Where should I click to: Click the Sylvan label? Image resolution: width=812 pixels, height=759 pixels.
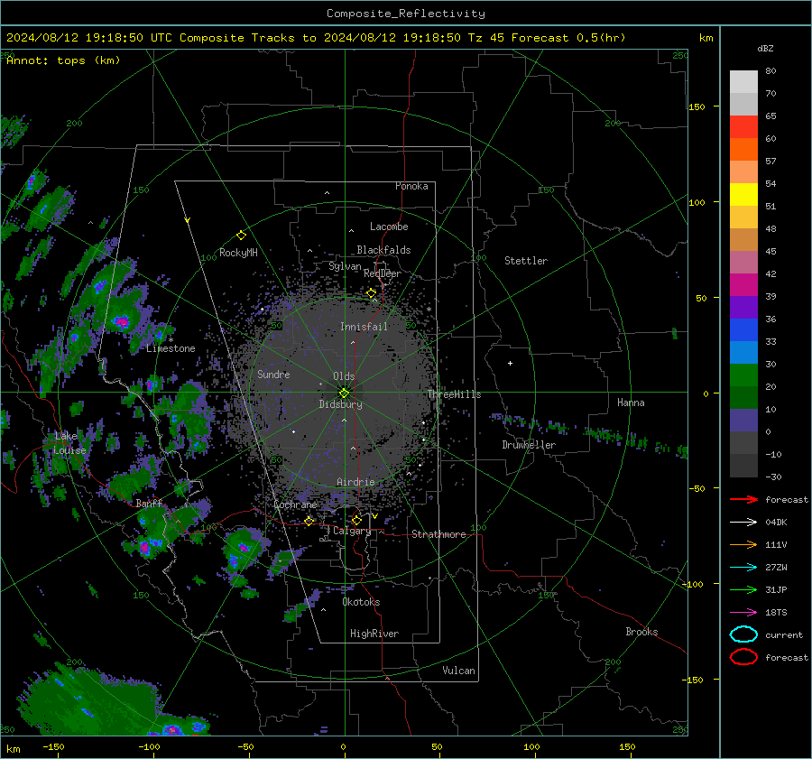click(345, 266)
